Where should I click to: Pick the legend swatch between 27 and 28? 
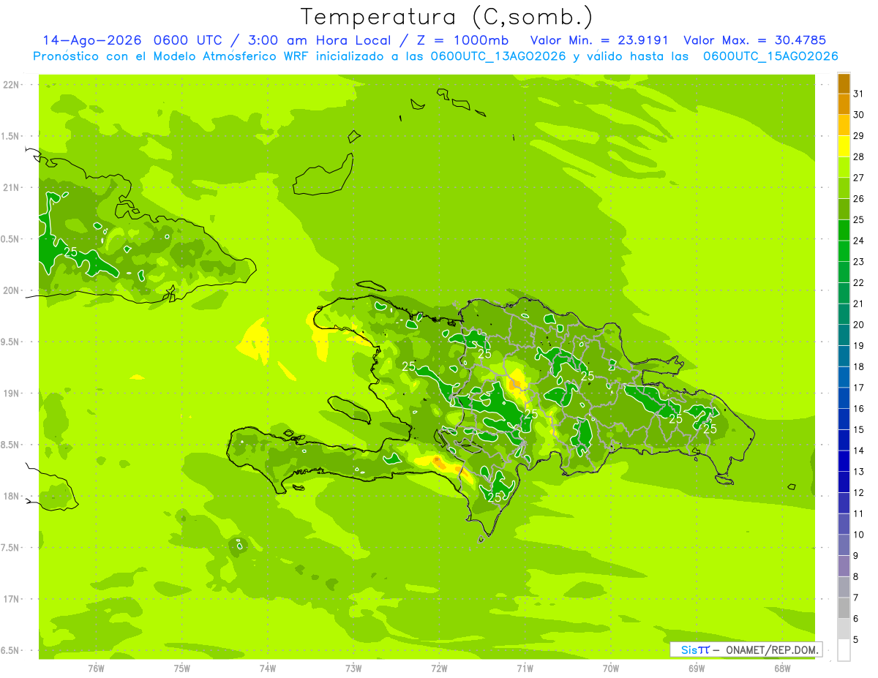pyautogui.click(x=844, y=167)
